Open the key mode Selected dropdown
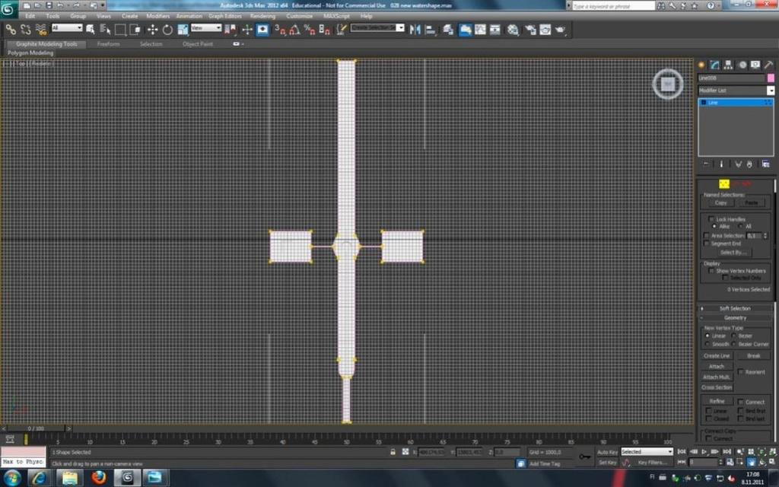 [x=647, y=452]
